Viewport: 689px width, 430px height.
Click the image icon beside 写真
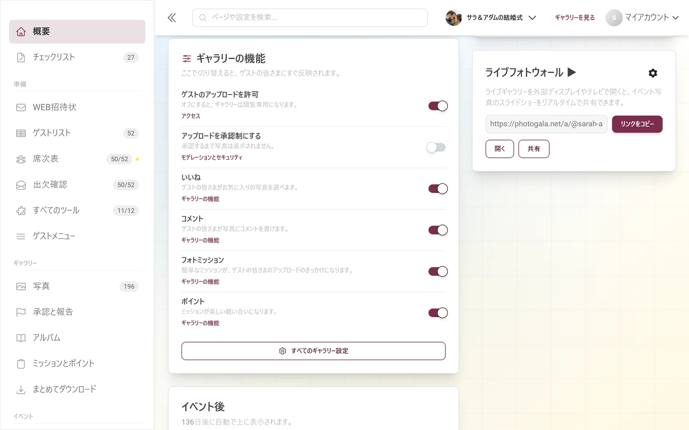click(x=21, y=287)
